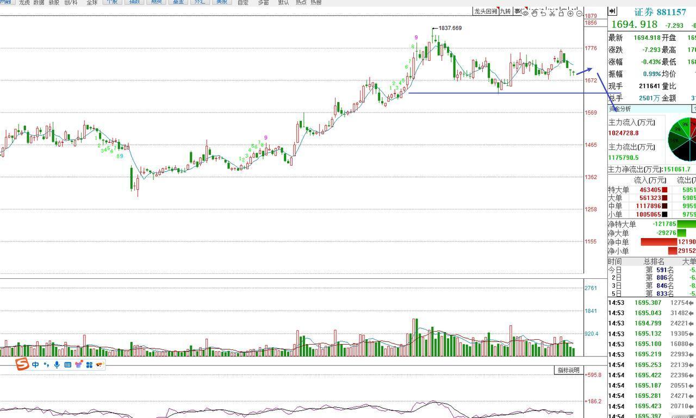The height and width of the screenshot is (418, 696).
Task: Open the 多窗 menu item
Action: (263, 3)
